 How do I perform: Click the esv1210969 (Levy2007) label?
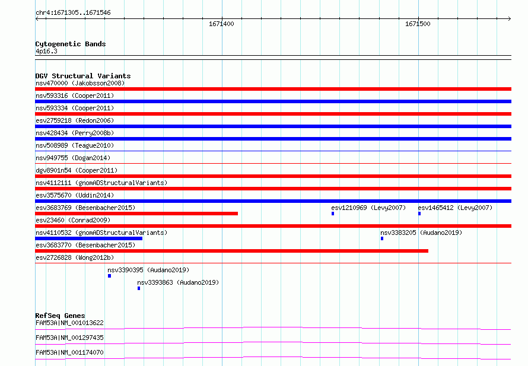[368, 208]
